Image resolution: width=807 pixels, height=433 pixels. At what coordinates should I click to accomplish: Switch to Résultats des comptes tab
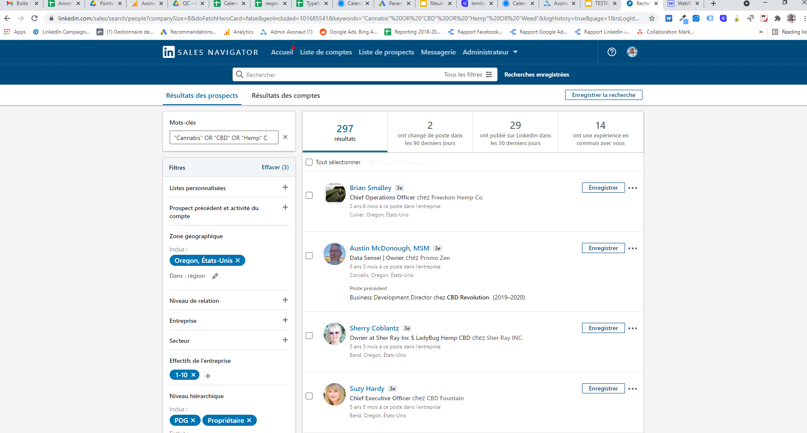(286, 96)
